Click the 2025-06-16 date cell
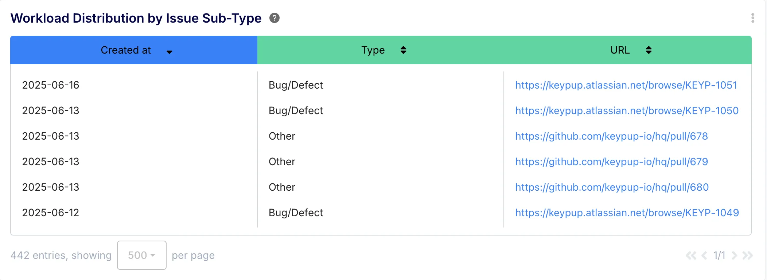Viewport: 767px width, 280px height. (51, 85)
